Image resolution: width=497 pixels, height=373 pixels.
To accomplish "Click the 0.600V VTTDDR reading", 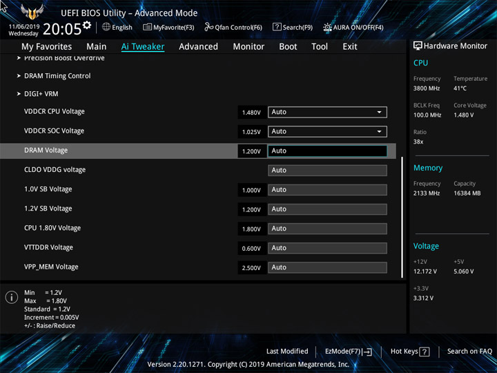I will pos(251,249).
